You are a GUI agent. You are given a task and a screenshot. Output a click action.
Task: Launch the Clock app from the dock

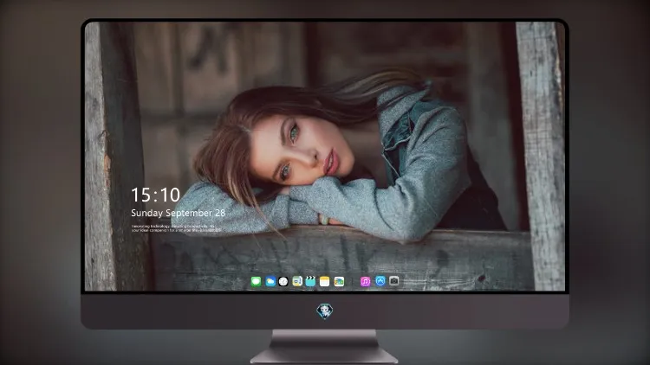pyautogui.click(x=283, y=281)
